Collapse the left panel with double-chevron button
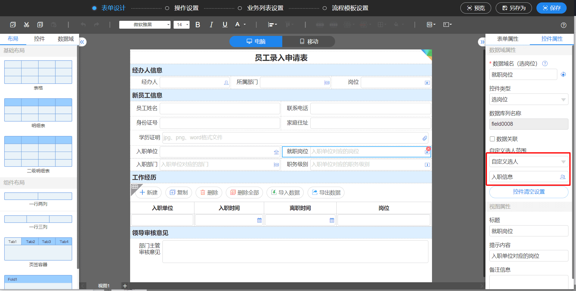The image size is (576, 291). (x=82, y=42)
